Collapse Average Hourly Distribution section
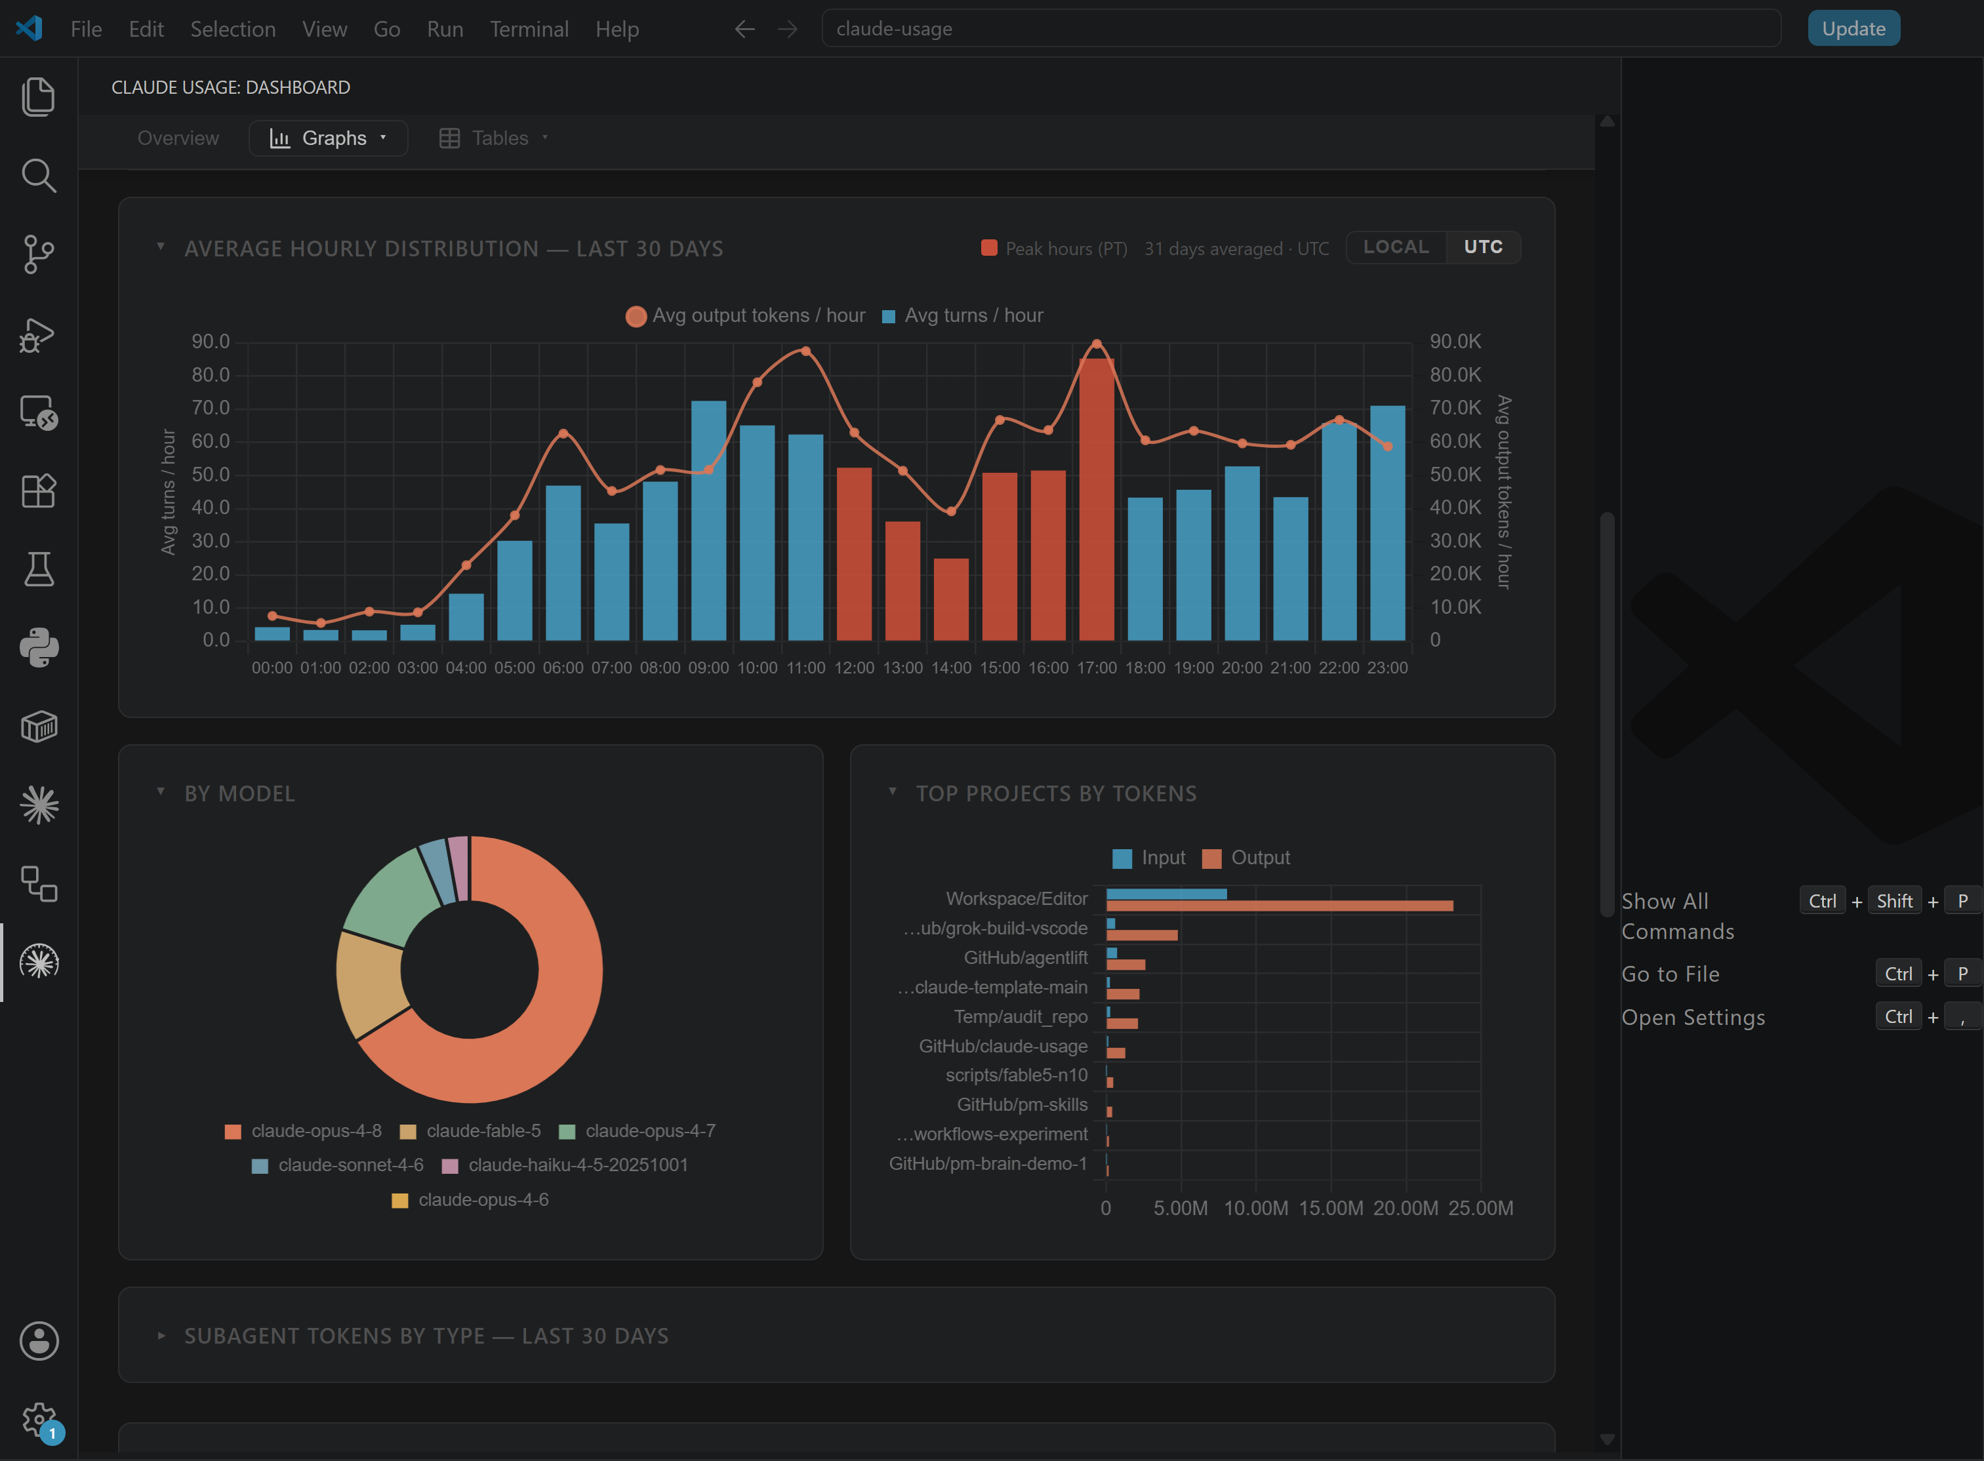 161,247
